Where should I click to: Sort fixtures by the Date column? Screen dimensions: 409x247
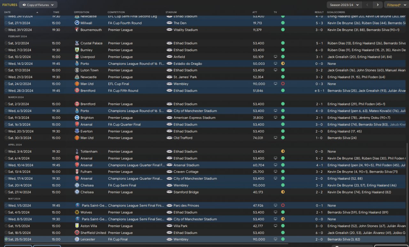pyautogui.click(x=7, y=12)
